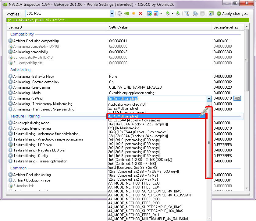Select Ambient Occlusion compatibility row
The height and width of the screenshot is (221, 256).
[124, 41]
